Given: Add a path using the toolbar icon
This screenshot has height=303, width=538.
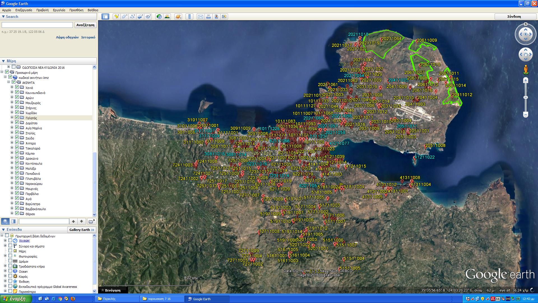Looking at the screenshot, I should coord(132,17).
